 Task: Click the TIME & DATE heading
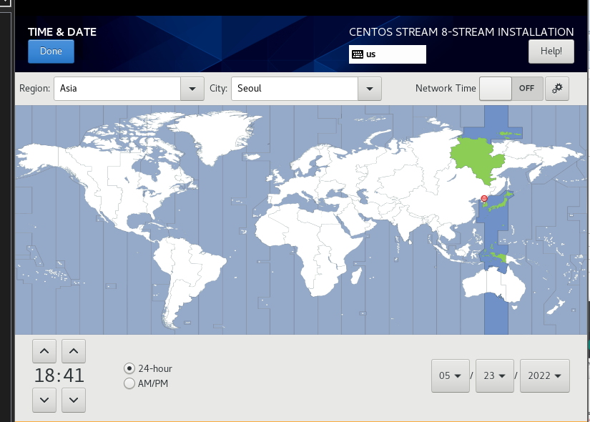[62, 32]
